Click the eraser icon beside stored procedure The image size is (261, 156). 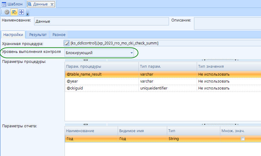[x=67, y=43]
